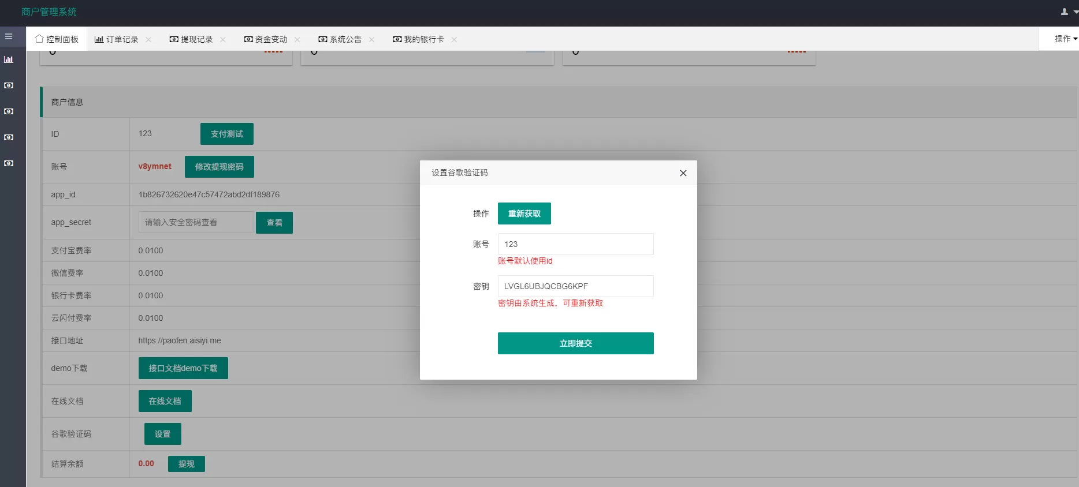Click the 支付测试 button
The width and height of the screenshot is (1079, 487).
click(226, 134)
